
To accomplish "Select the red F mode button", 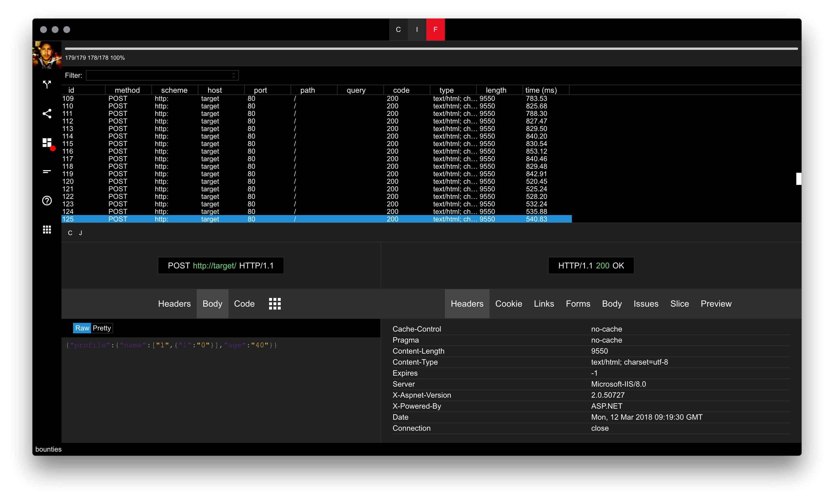I will 435,30.
